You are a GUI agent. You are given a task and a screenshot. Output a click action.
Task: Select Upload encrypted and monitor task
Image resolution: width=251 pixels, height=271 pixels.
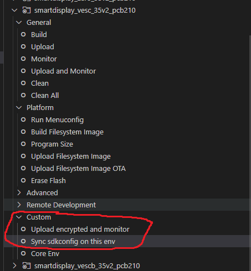tap(80, 230)
